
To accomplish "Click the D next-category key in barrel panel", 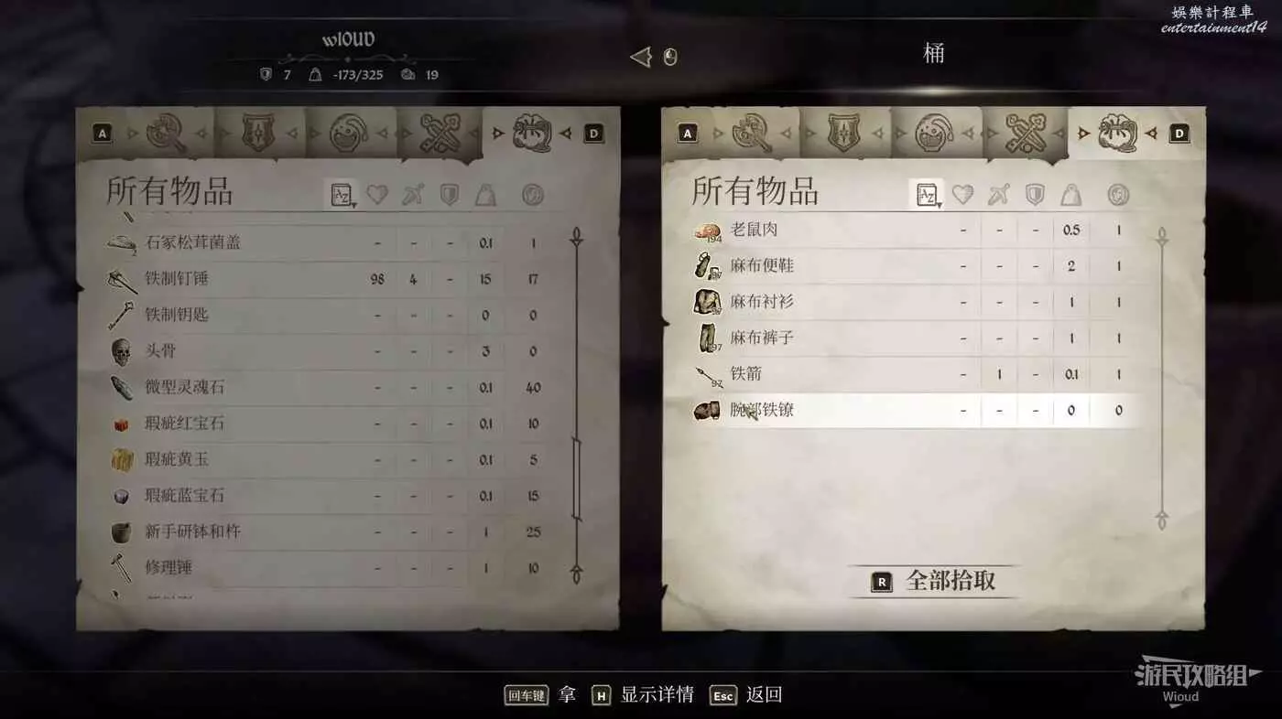I will [x=1179, y=134].
